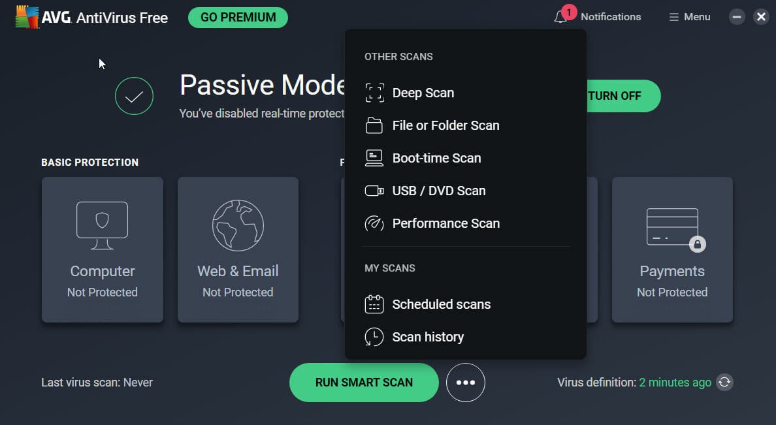Click the Scheduled scans calendar icon
The height and width of the screenshot is (425, 776).
(374, 304)
